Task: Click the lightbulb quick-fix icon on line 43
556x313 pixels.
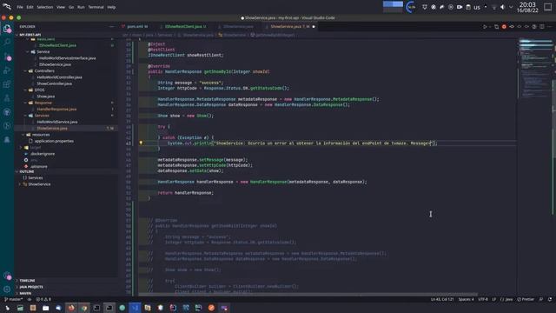Action: pos(141,143)
